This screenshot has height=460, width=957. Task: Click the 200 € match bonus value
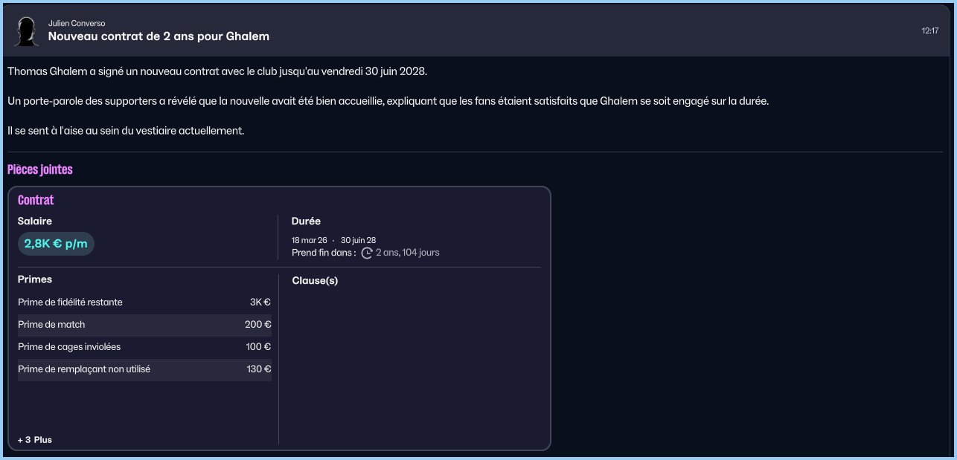pos(257,325)
